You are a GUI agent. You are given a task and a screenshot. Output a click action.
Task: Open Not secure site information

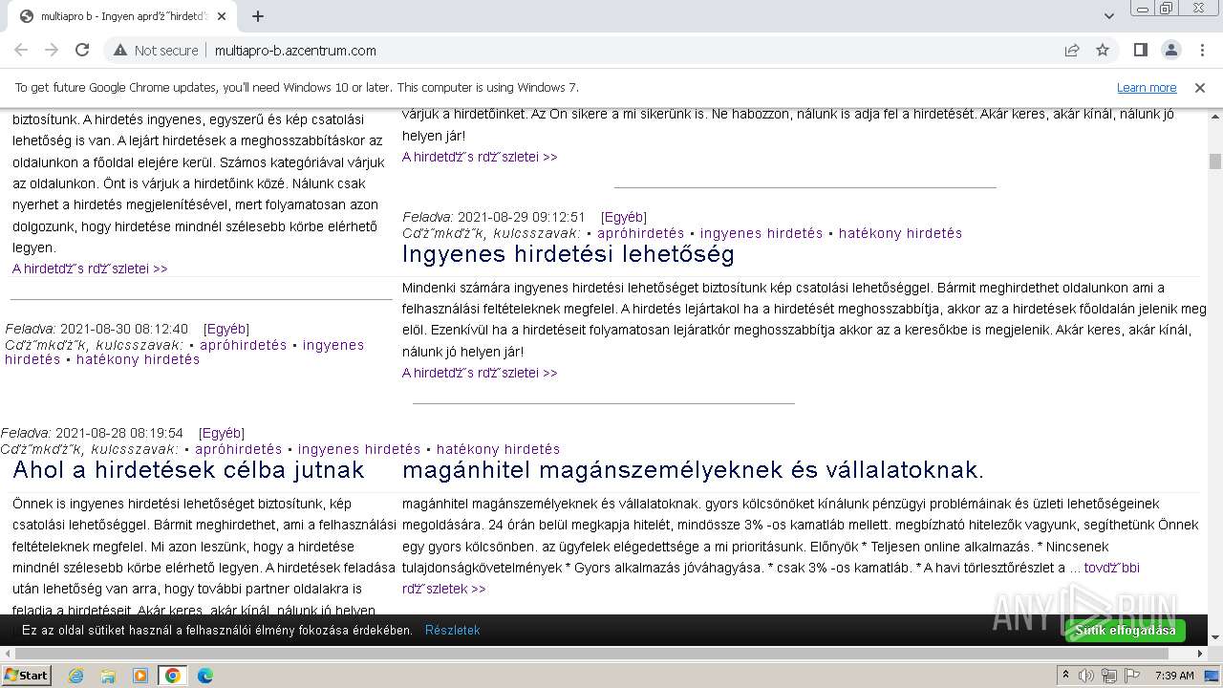click(155, 51)
